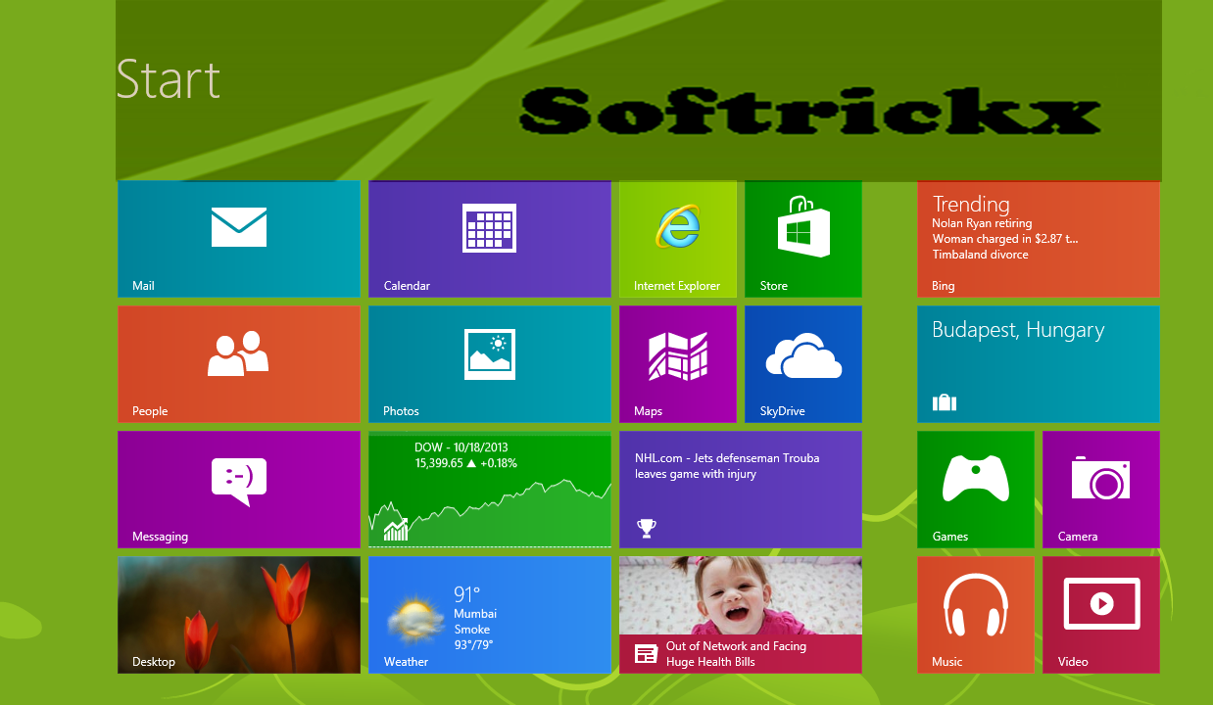Launch the Video tile
The height and width of the screenshot is (705, 1213).
pyautogui.click(x=1101, y=615)
